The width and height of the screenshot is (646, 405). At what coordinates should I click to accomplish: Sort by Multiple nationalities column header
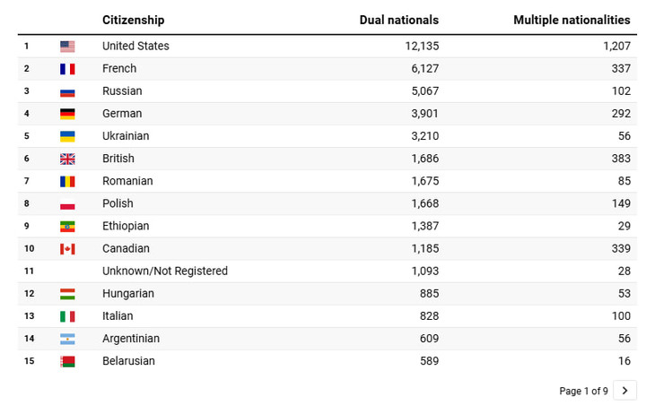[x=572, y=20]
